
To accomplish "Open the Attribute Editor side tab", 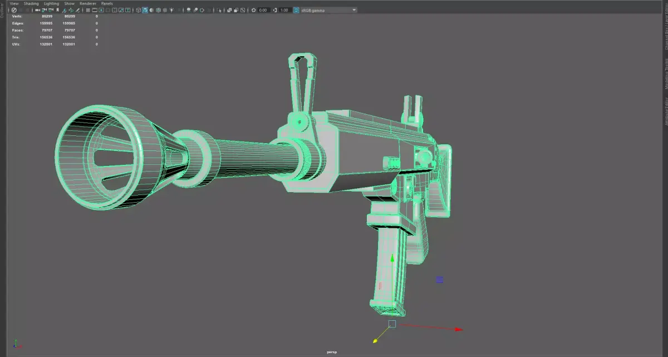I will 665,111.
